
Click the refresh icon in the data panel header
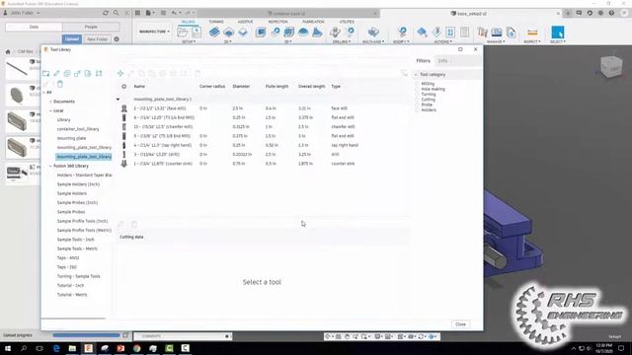click(106, 13)
